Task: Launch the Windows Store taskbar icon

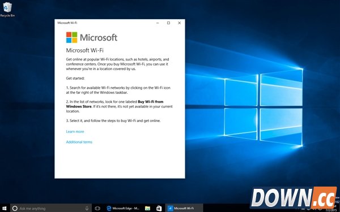Action: click(159, 208)
